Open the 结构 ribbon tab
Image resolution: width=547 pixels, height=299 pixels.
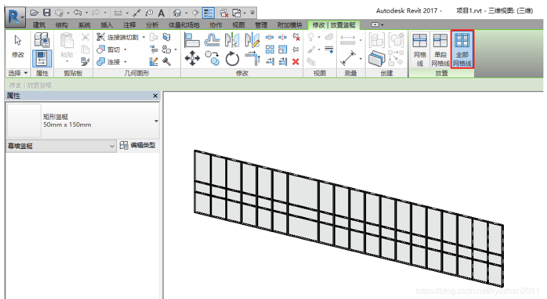point(62,25)
